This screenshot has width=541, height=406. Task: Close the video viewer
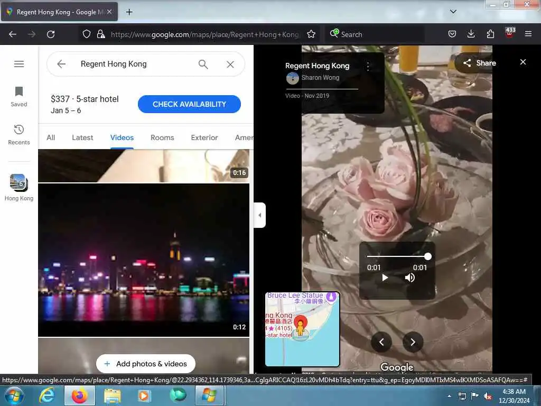click(x=523, y=62)
